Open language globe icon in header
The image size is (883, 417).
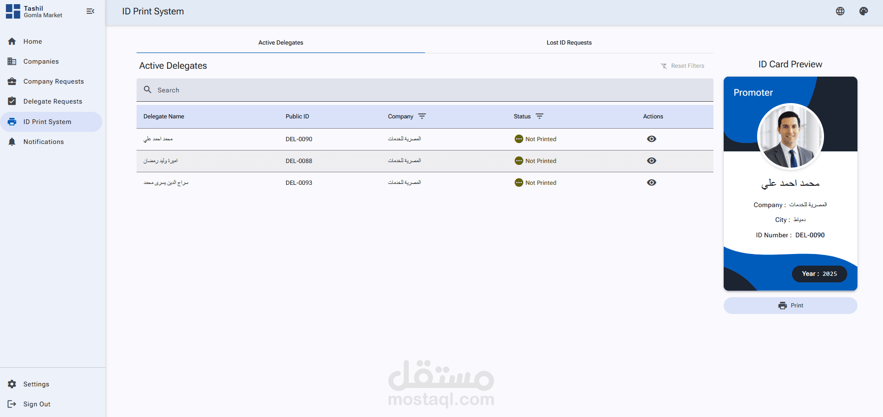click(x=840, y=11)
